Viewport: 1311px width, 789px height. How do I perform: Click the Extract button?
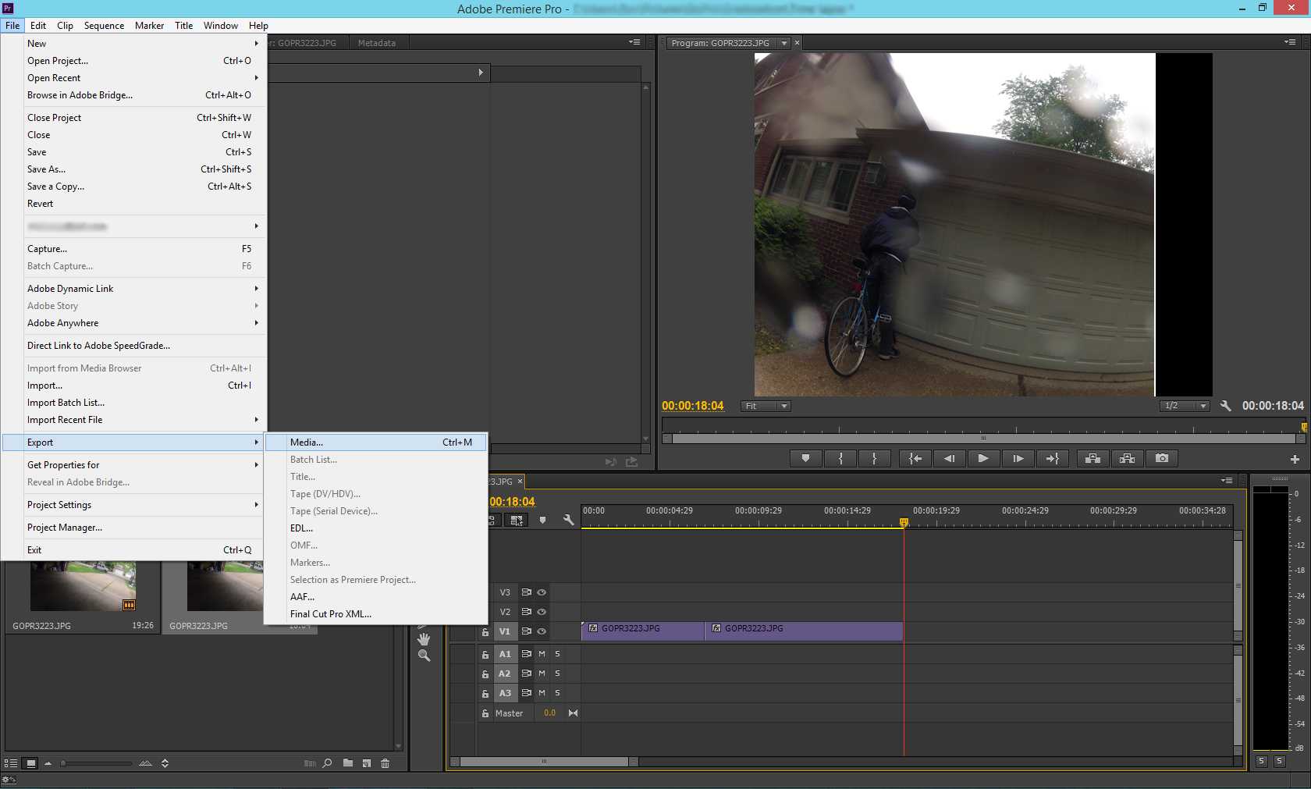(1127, 459)
